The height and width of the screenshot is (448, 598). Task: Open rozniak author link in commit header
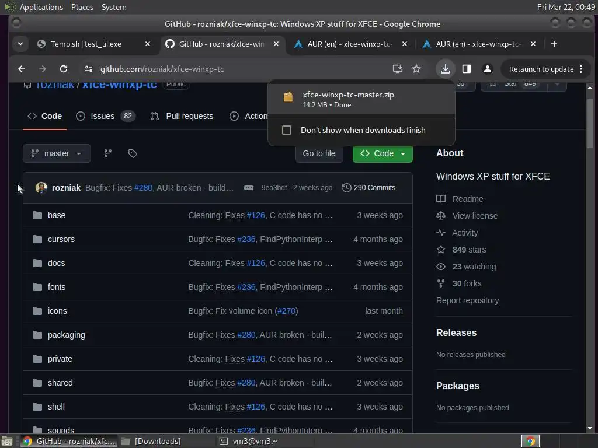coord(66,188)
